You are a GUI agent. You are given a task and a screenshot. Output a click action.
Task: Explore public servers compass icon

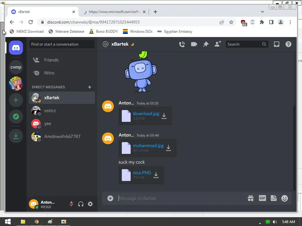click(x=16, y=117)
